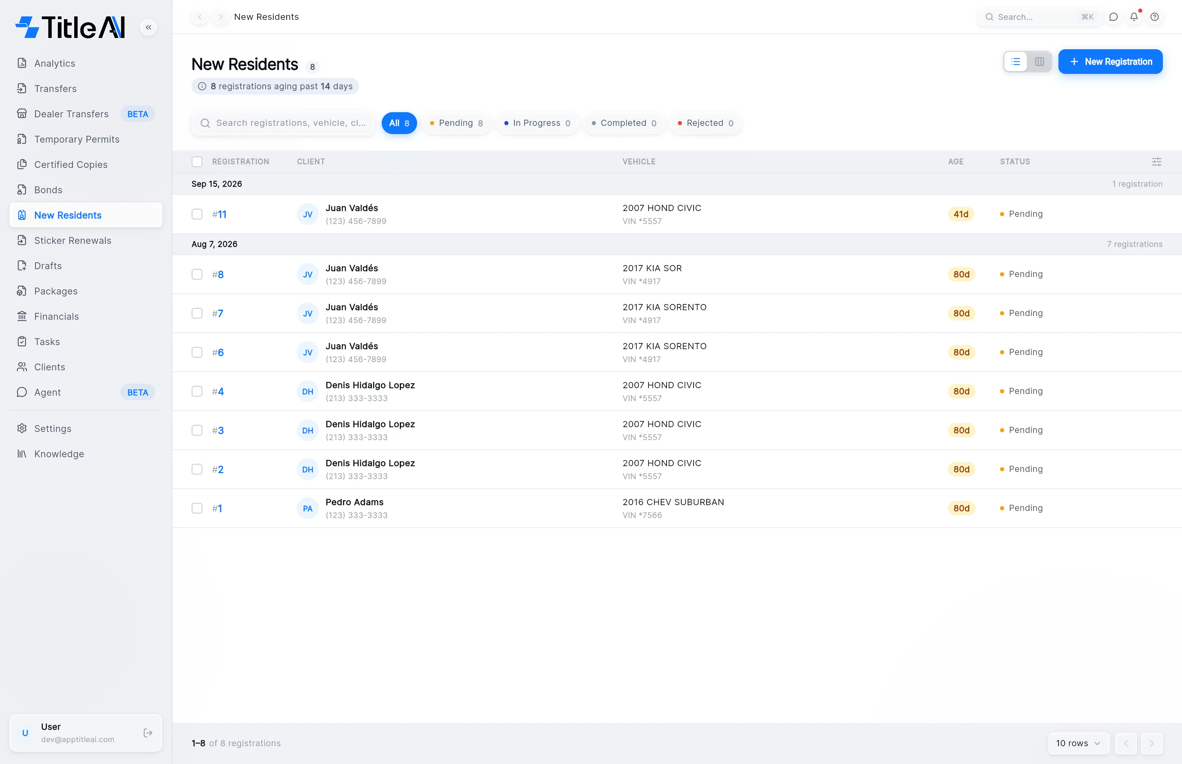Sort by the CLIENT column header
Viewport: 1182px width, 764px height.
311,162
